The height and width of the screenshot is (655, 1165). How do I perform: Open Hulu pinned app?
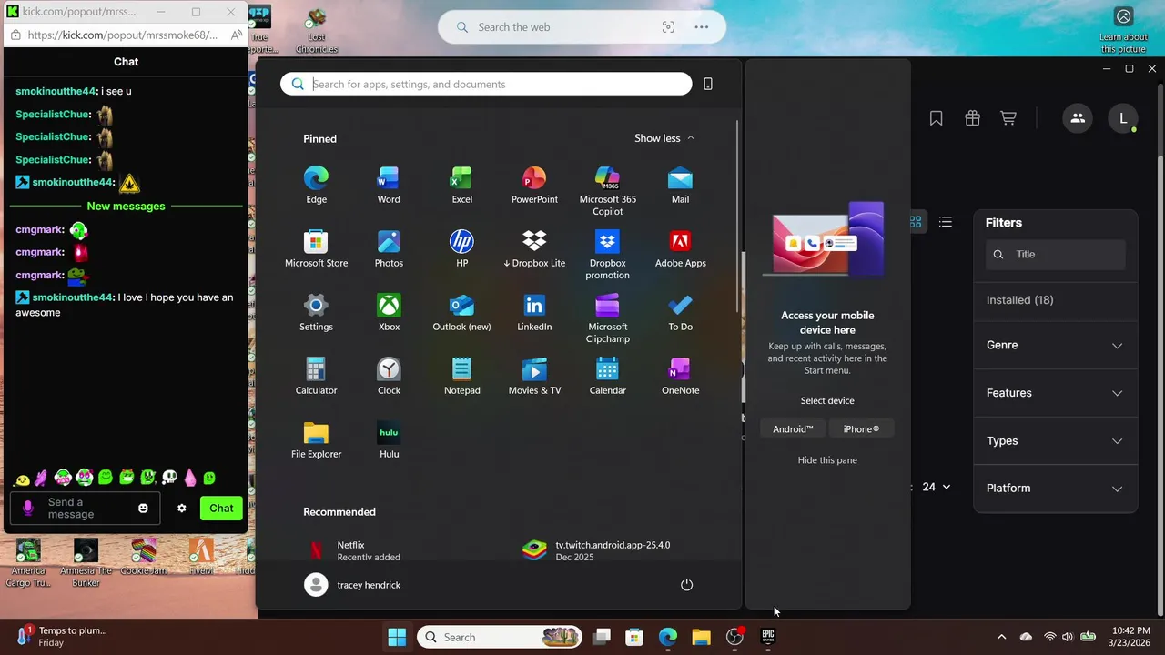pos(389,439)
